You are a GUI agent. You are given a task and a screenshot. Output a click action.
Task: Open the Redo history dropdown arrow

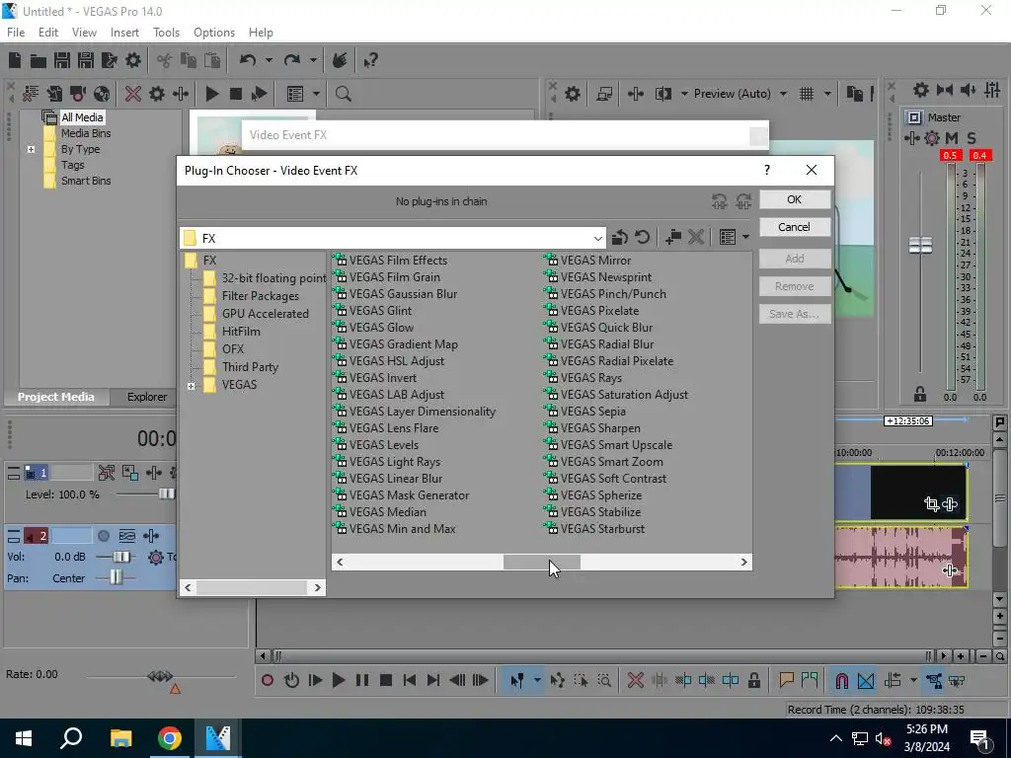pos(313,60)
